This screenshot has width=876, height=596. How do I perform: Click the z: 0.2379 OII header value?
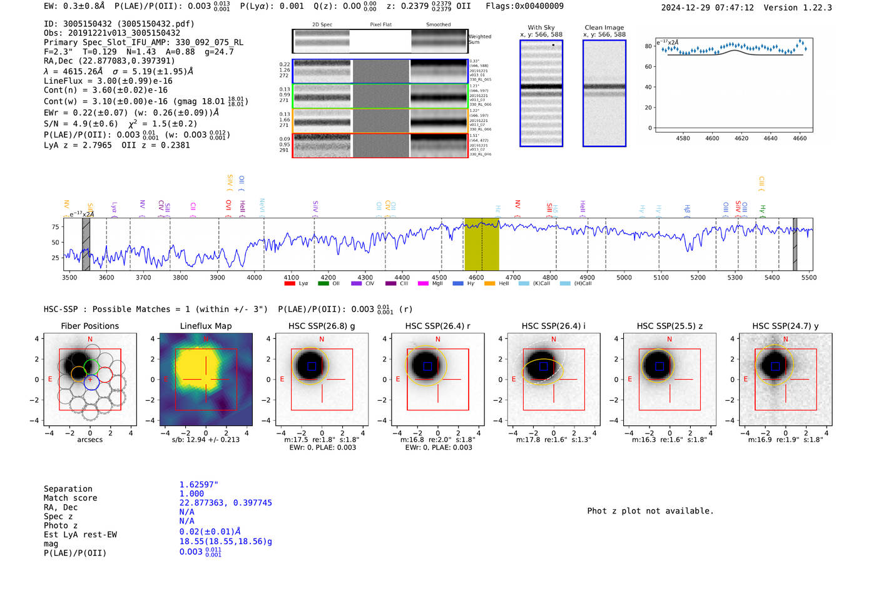[429, 6]
